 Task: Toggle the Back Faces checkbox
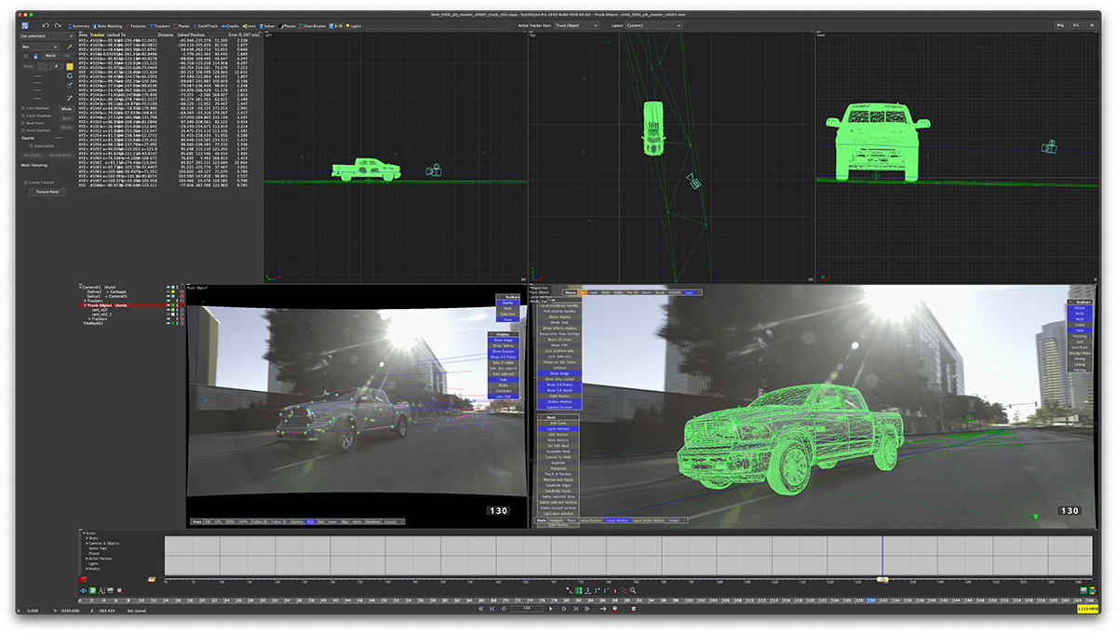tap(23, 123)
